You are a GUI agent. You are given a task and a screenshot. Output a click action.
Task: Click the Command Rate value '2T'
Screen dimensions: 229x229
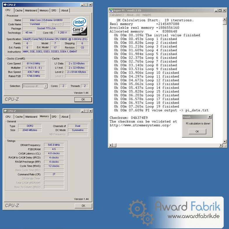click(x=54, y=174)
